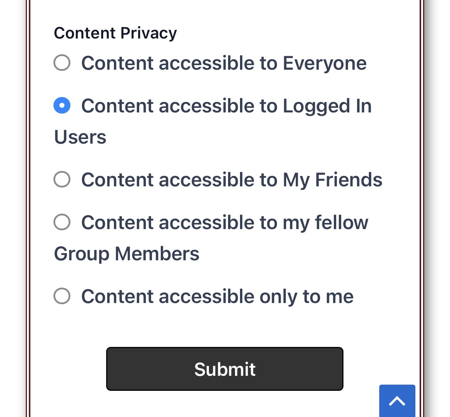Click the "Content accessible to My Friends" label

coord(232,180)
